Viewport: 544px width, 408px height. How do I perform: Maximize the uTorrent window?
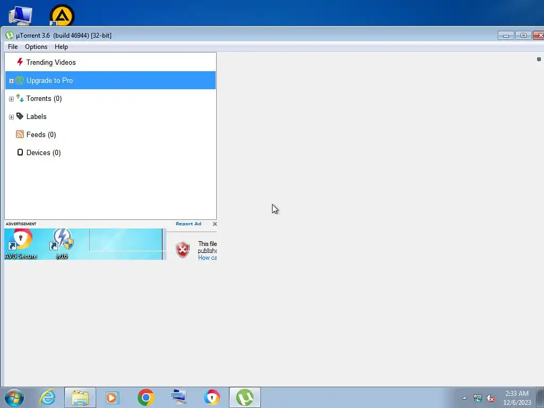(523, 36)
